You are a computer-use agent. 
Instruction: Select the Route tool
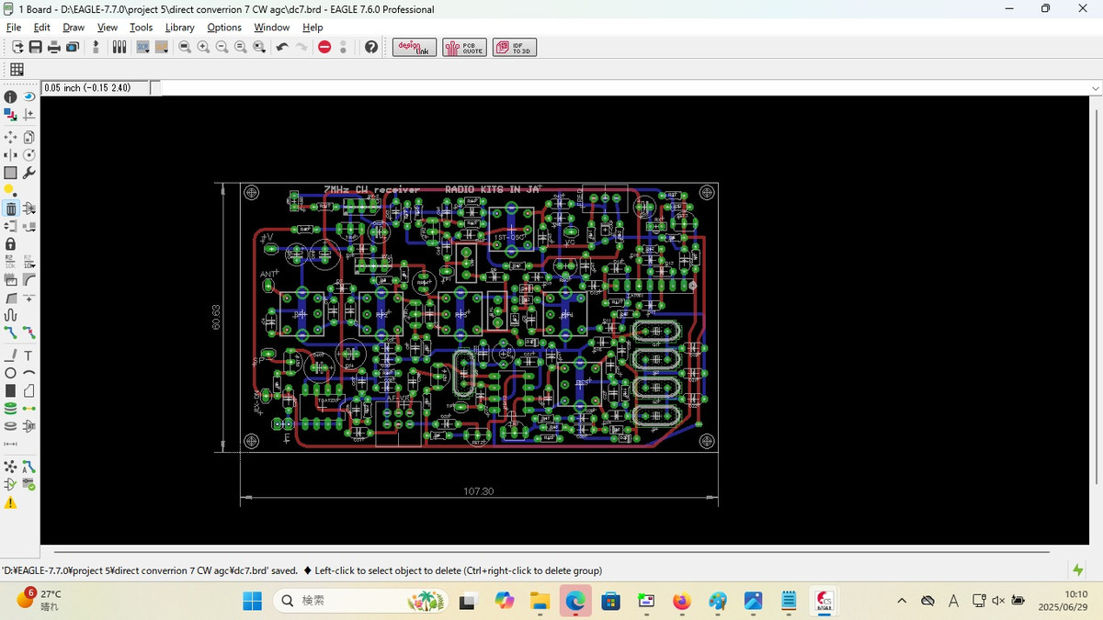10,333
